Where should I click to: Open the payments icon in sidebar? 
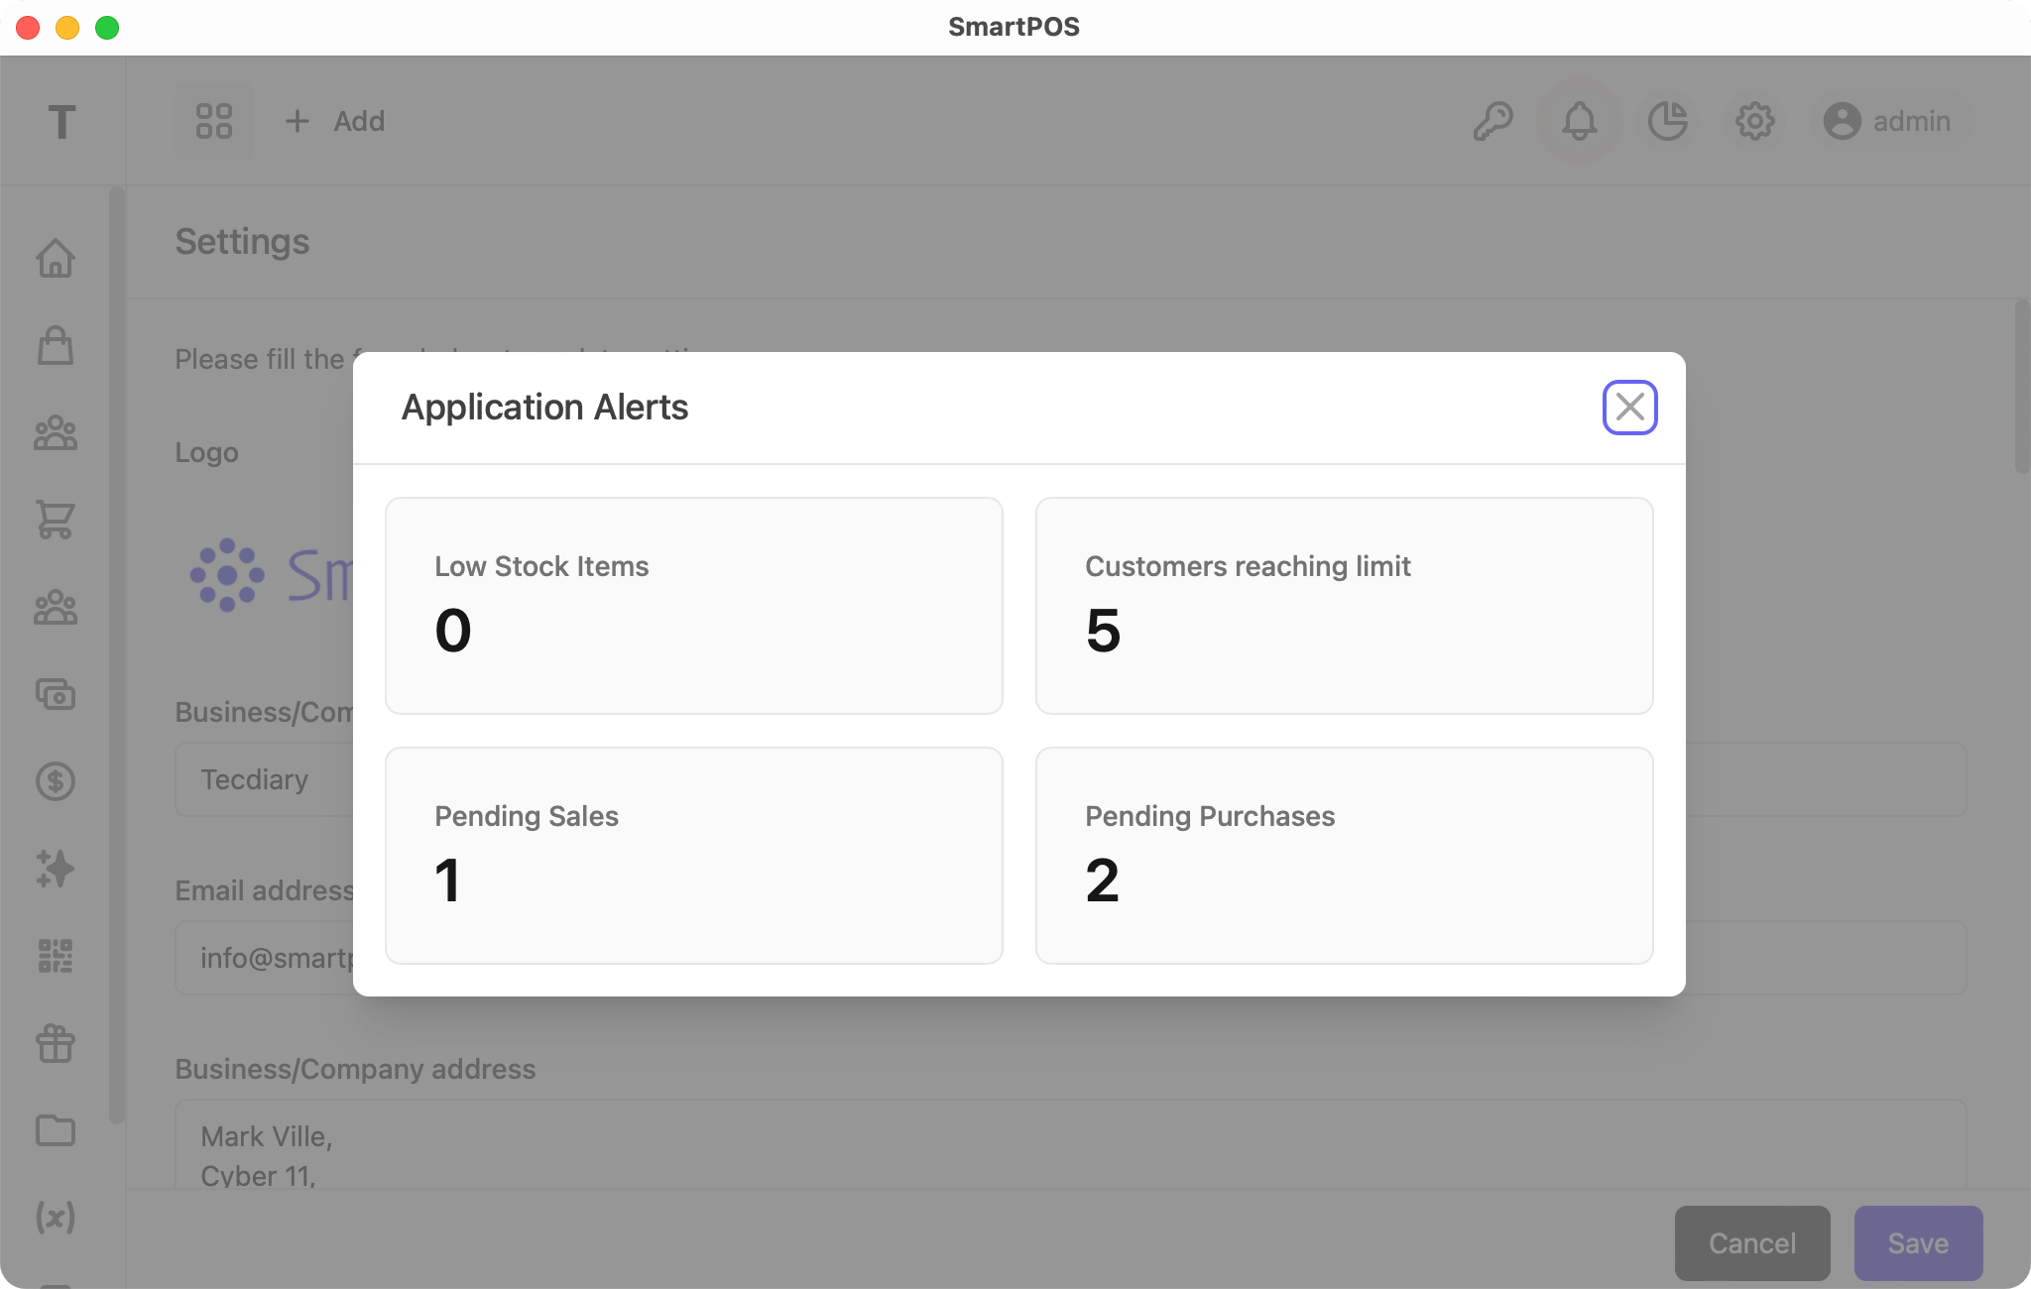click(x=57, y=695)
